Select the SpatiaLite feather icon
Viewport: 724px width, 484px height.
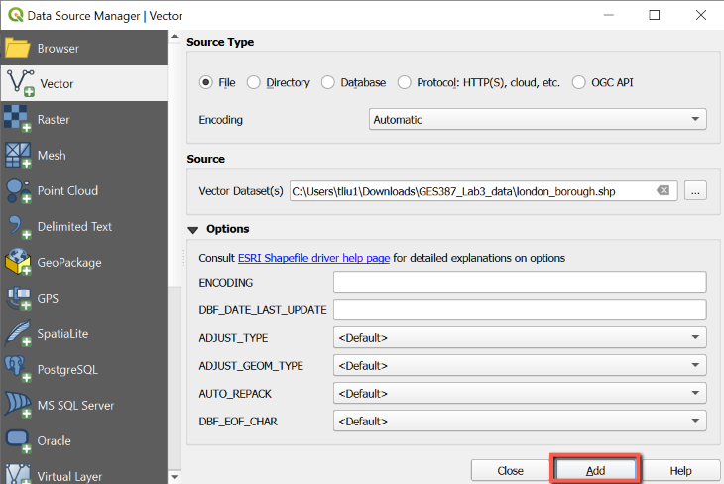click(x=18, y=333)
